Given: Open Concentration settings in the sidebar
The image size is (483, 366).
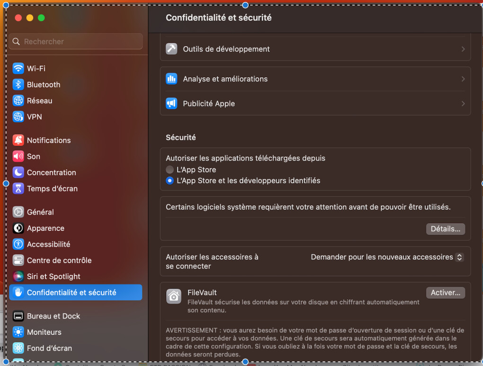Looking at the screenshot, I should tap(76, 173).
